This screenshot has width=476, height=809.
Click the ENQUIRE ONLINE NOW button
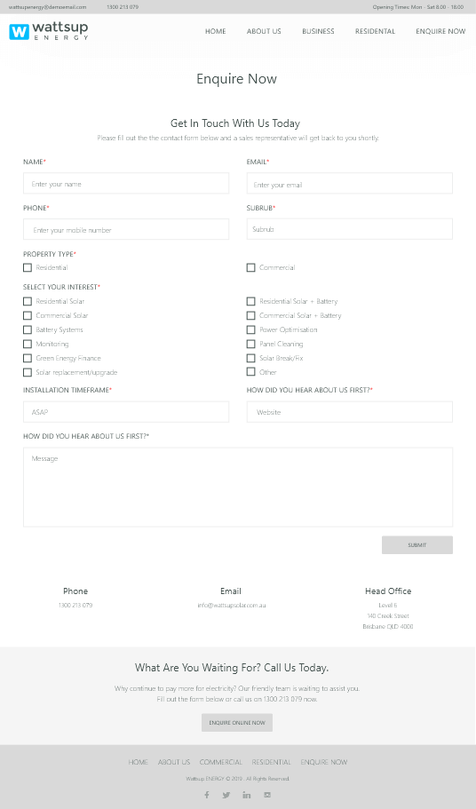[237, 723]
